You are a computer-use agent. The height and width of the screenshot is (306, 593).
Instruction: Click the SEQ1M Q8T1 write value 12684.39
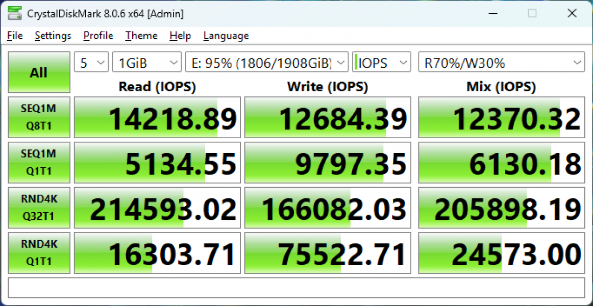click(x=328, y=117)
